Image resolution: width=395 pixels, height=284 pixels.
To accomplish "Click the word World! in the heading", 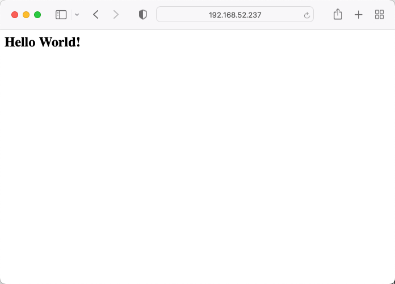I will [x=60, y=42].
